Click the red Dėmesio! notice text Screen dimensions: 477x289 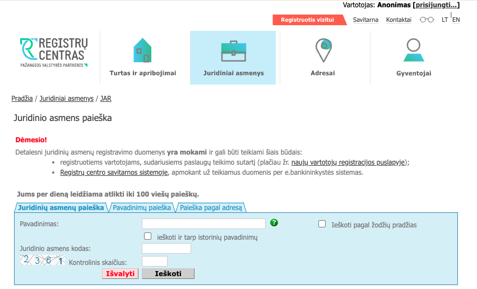click(31, 140)
